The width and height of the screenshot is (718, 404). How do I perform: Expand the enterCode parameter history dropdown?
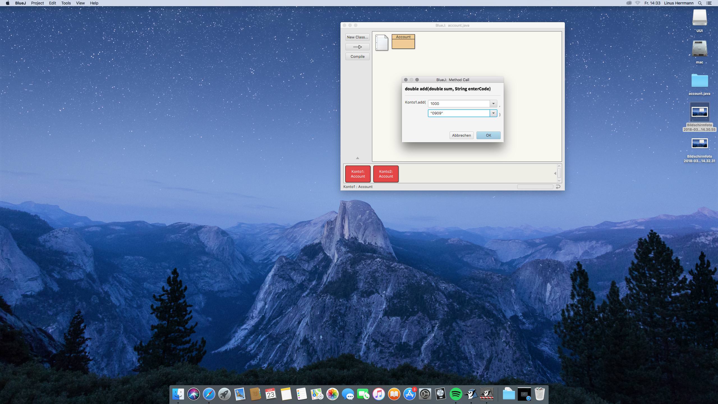coord(493,113)
